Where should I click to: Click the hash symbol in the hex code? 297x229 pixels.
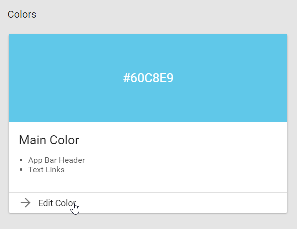(x=126, y=78)
